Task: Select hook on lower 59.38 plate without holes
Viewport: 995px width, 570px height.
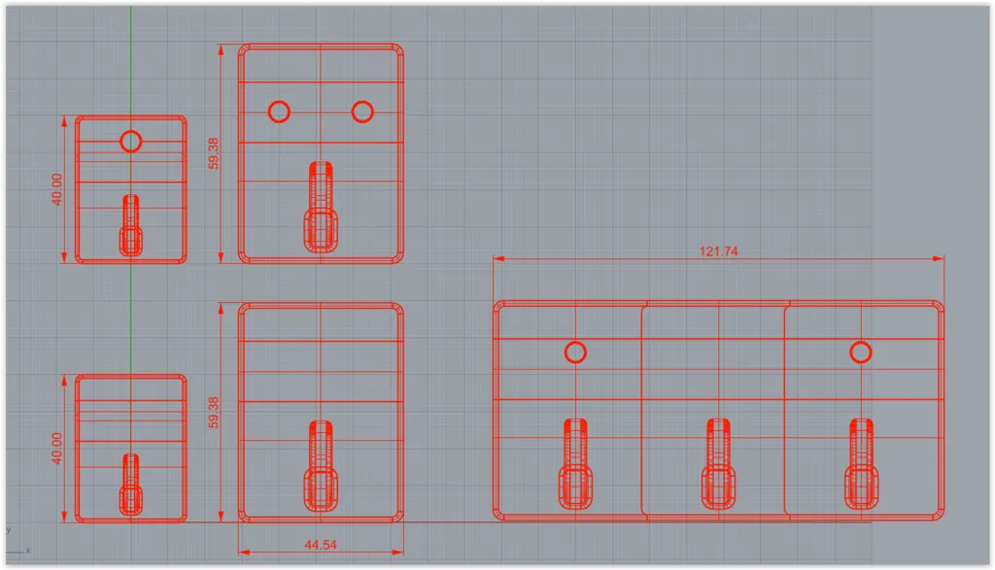Action: [321, 466]
